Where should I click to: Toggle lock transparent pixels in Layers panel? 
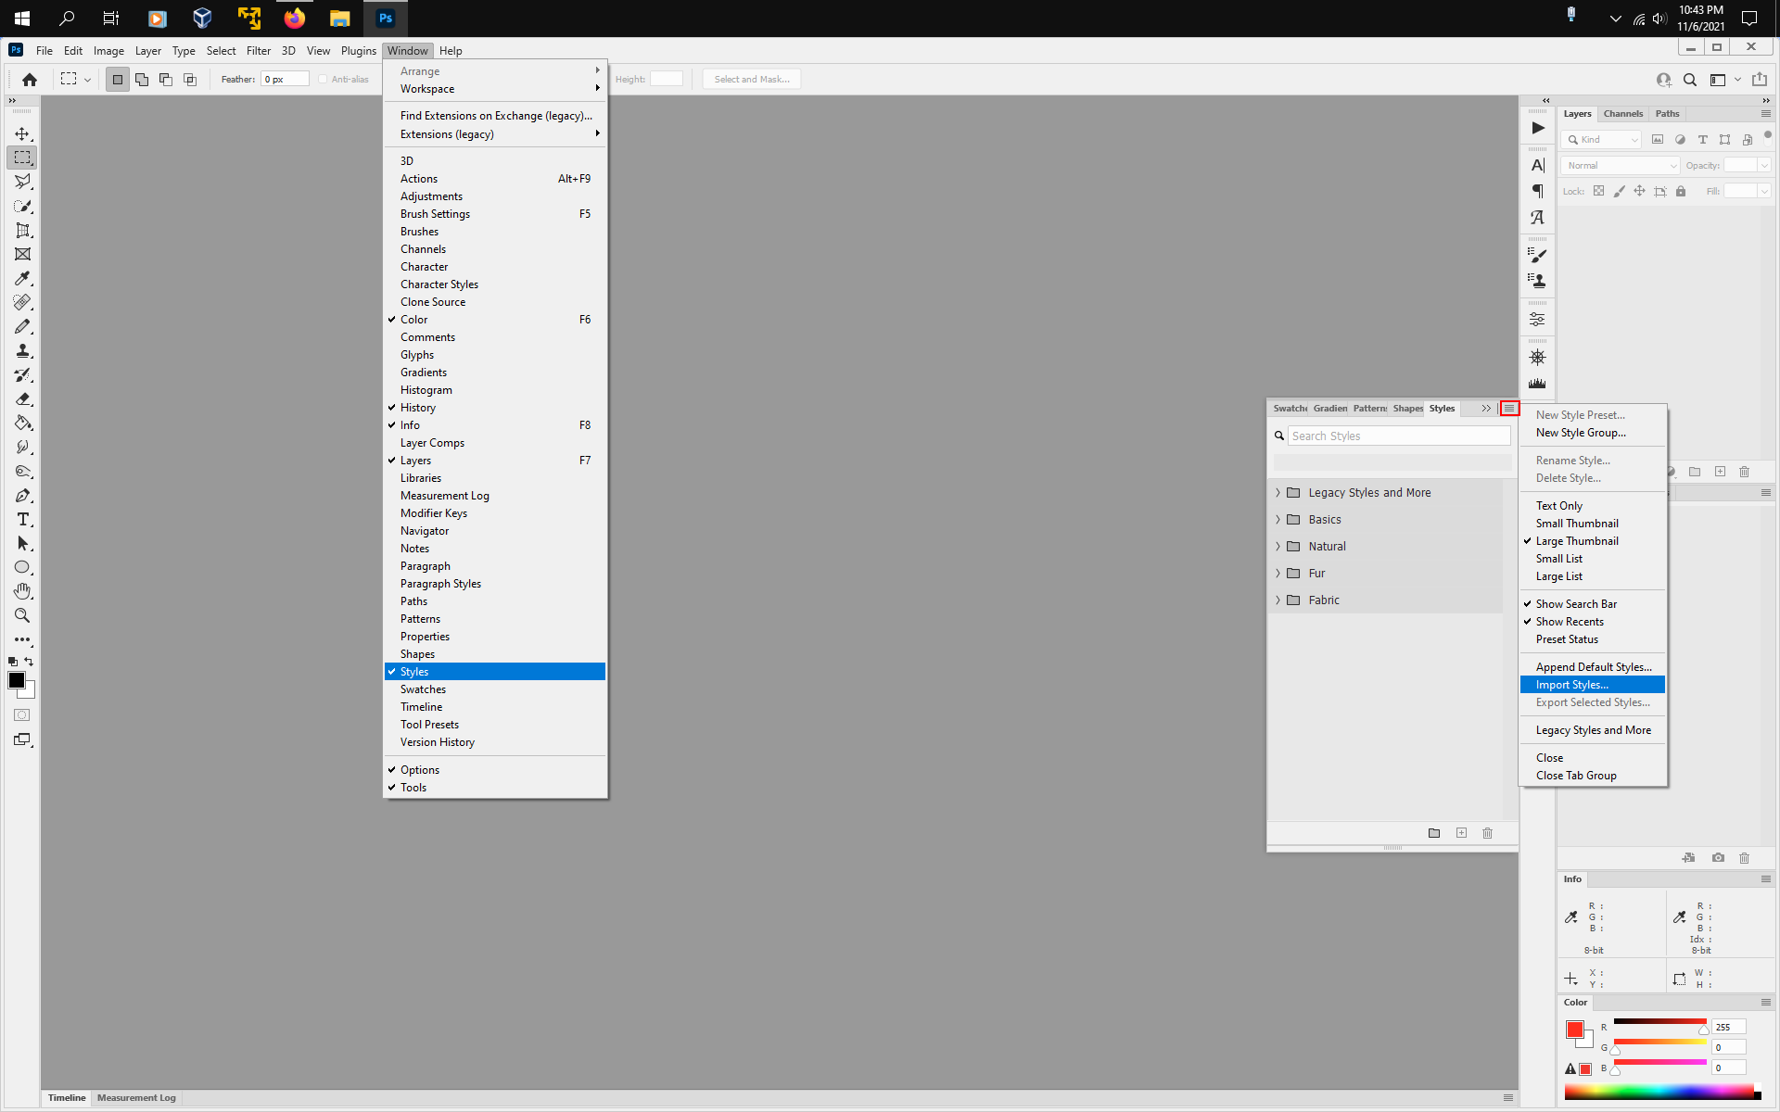pyautogui.click(x=1599, y=191)
